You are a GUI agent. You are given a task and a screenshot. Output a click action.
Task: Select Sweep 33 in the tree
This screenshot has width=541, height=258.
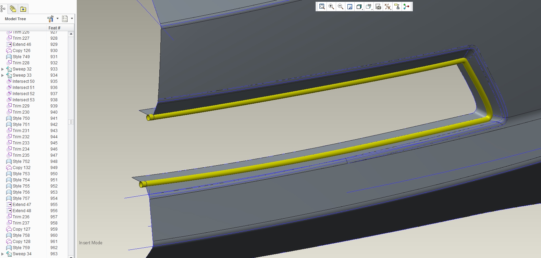[22, 75]
